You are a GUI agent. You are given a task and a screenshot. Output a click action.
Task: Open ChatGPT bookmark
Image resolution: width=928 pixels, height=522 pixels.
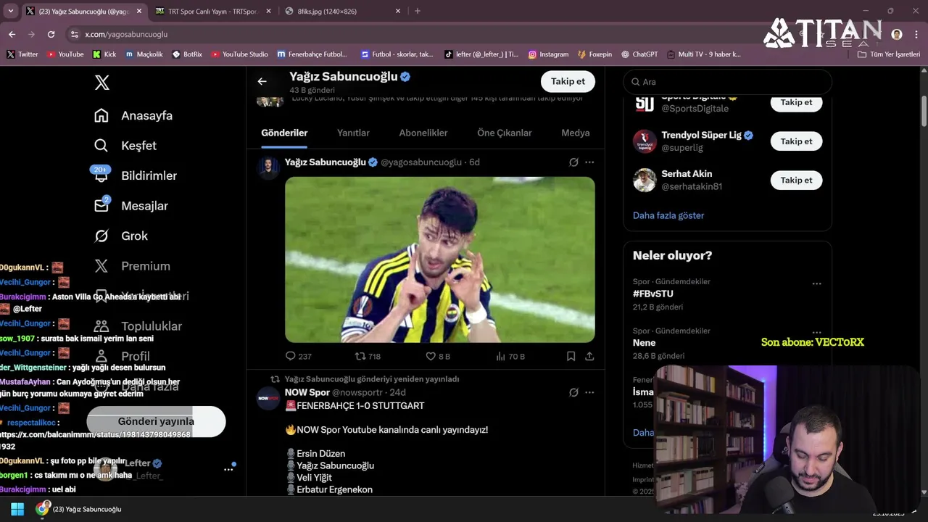639,54
